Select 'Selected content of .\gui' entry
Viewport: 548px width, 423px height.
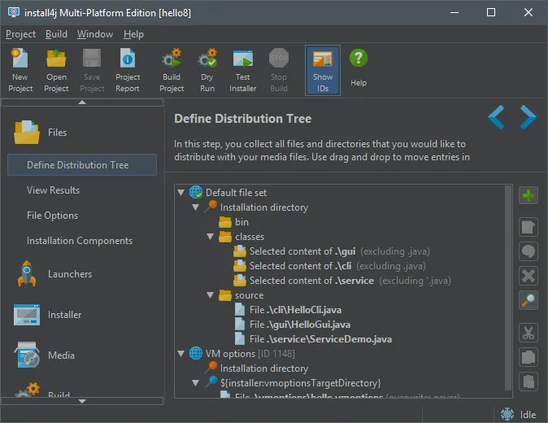point(331,251)
